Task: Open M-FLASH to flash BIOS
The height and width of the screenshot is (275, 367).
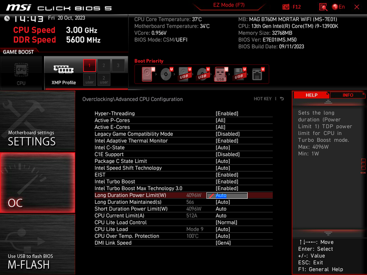Action: (x=38, y=244)
